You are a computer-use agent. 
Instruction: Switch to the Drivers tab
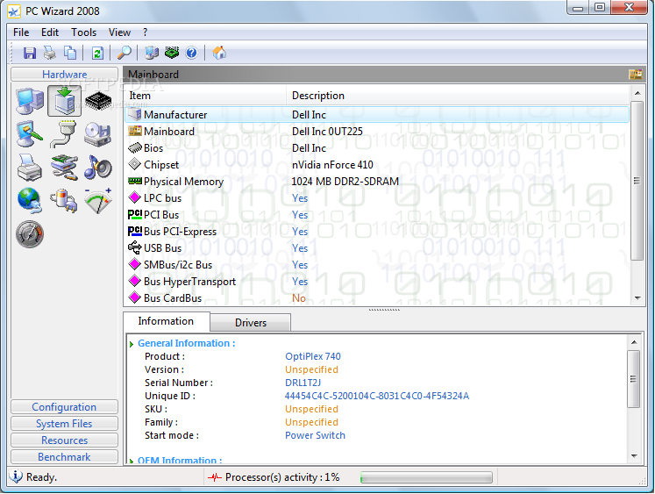[x=251, y=323]
